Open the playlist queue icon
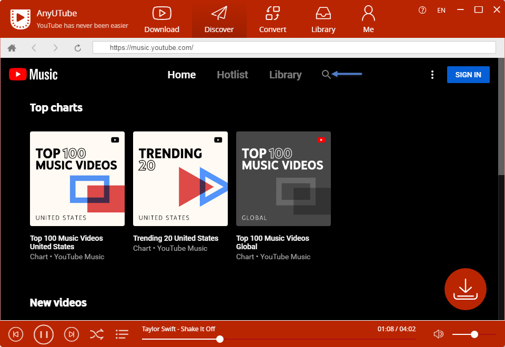The height and width of the screenshot is (347, 505). (122, 334)
